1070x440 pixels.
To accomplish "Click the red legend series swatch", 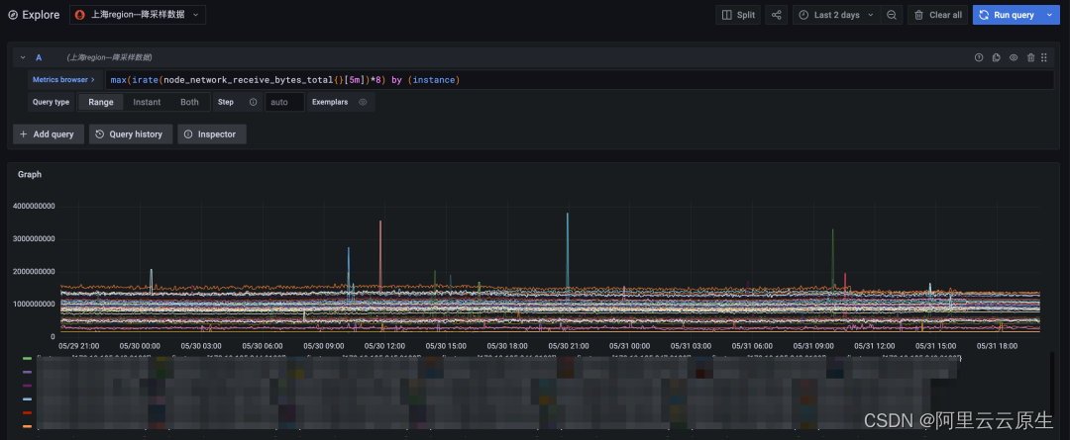I will point(28,412).
